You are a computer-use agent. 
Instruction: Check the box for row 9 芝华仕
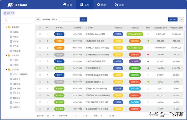[x=40, y=88]
